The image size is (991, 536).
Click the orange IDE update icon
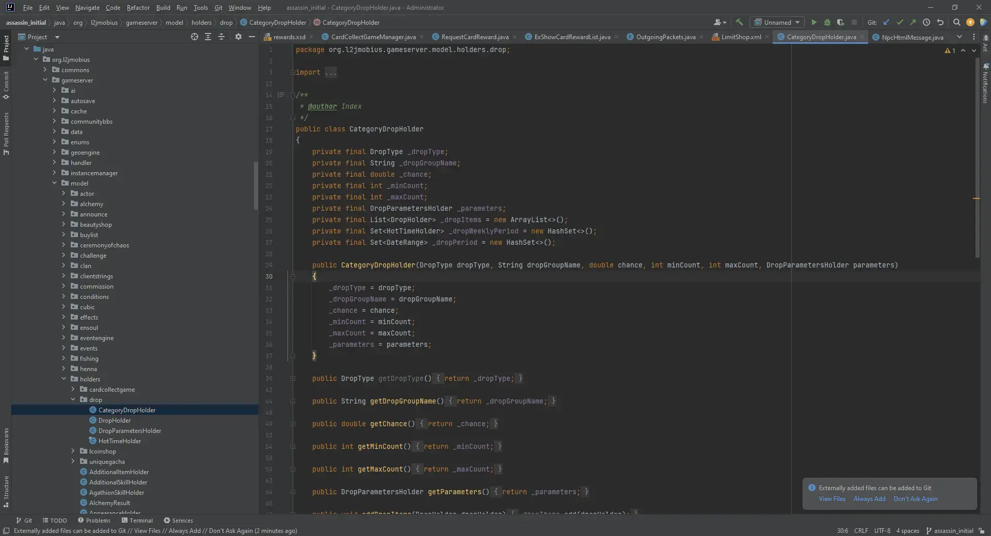click(970, 22)
